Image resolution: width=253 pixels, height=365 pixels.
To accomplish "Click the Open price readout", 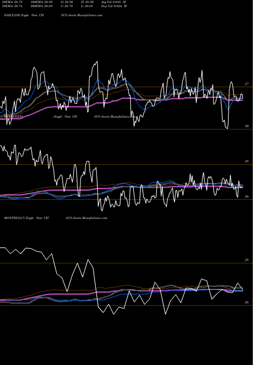I will point(67,2).
